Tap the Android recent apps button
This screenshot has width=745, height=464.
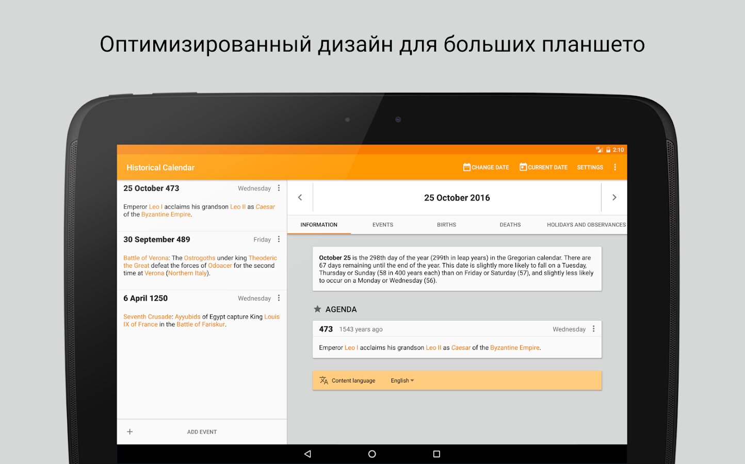point(436,454)
